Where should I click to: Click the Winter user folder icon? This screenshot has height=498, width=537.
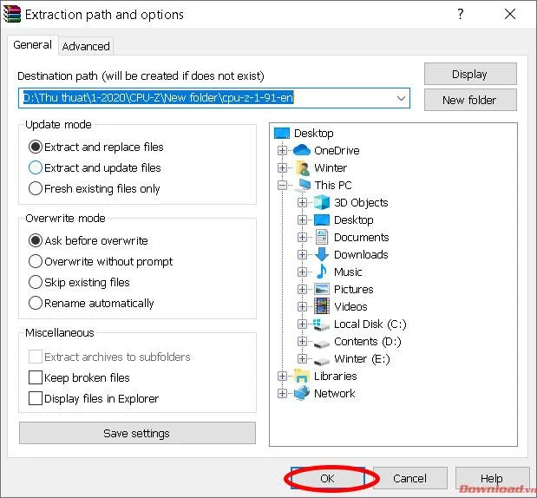click(303, 167)
